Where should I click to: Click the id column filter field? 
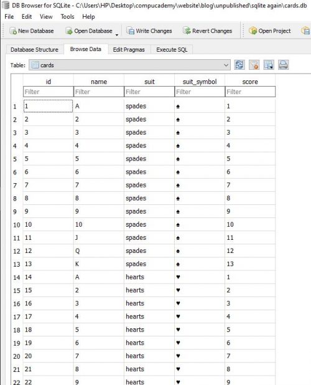point(49,92)
